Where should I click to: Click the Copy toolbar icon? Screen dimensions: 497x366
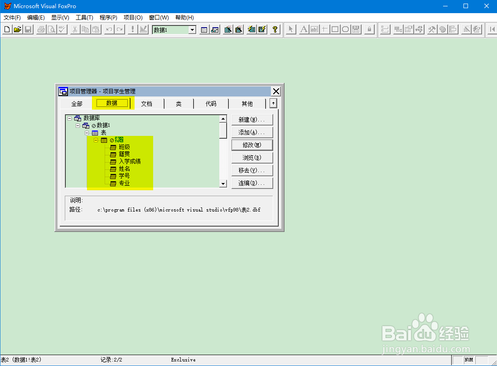click(x=85, y=29)
